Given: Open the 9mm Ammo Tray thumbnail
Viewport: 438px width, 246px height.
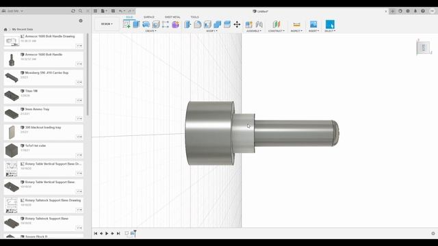Looking at the screenshot, I should 12,114.
